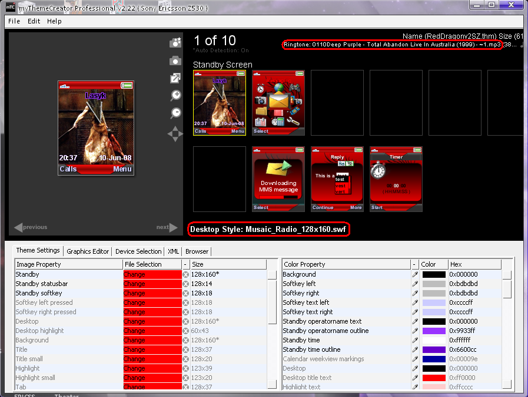Select the main menu icons thumbnail
This screenshot has height=397, width=528.
[x=278, y=103]
